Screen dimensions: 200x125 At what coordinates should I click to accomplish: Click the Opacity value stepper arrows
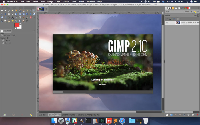pyautogui.click(x=199, y=15)
